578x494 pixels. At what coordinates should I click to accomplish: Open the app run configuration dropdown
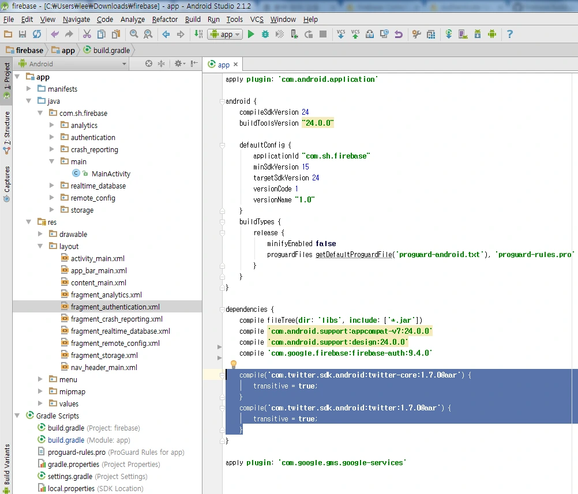point(225,35)
